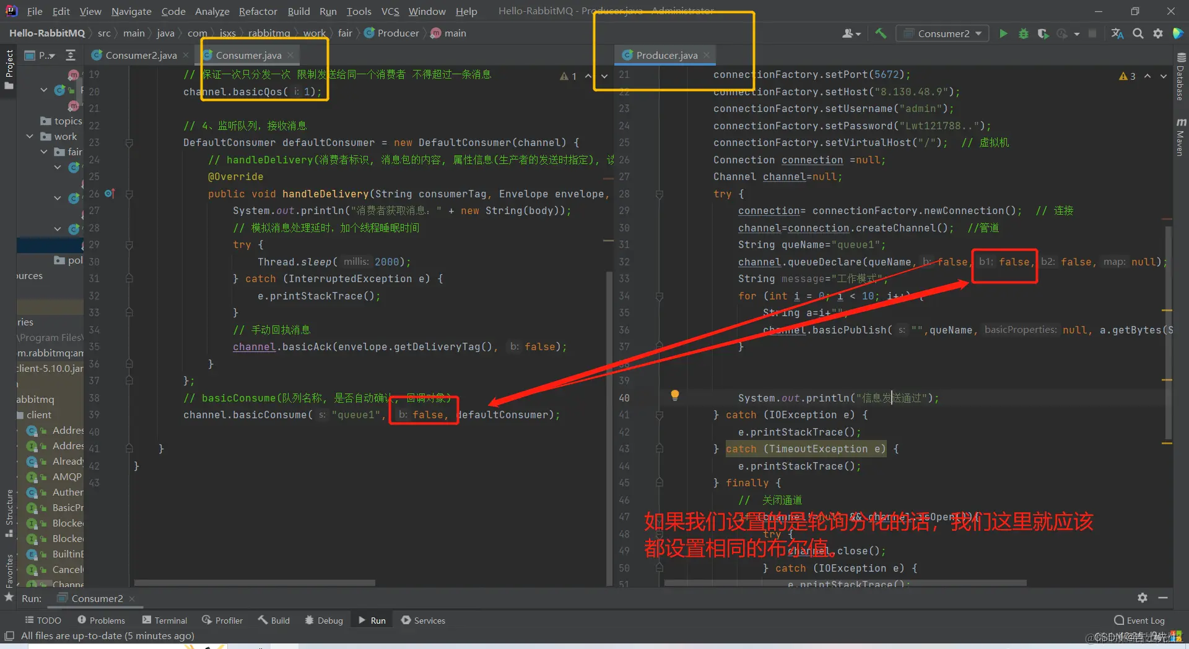Open IDE settings gear in top toolbar
The width and height of the screenshot is (1189, 649).
pyautogui.click(x=1158, y=33)
